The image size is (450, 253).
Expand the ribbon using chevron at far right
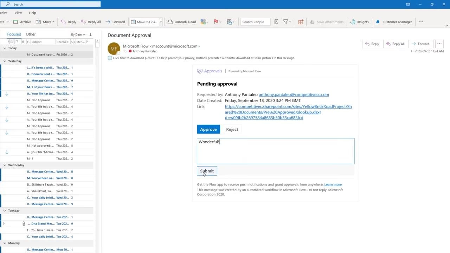(446, 25)
